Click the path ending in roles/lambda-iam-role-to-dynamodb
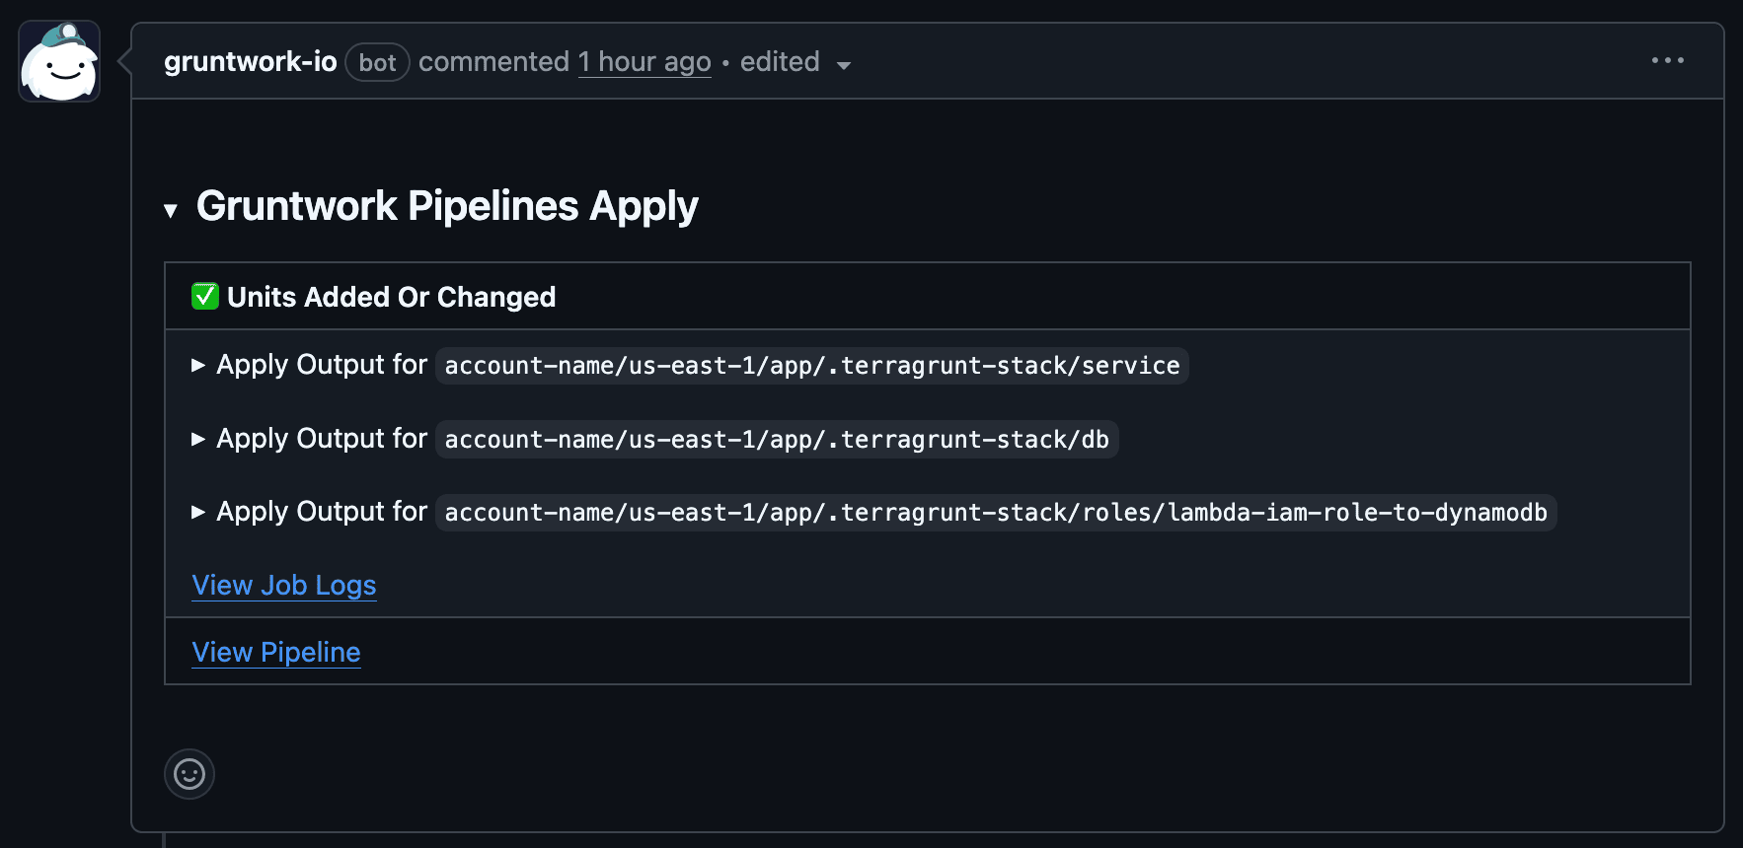 [996, 513]
